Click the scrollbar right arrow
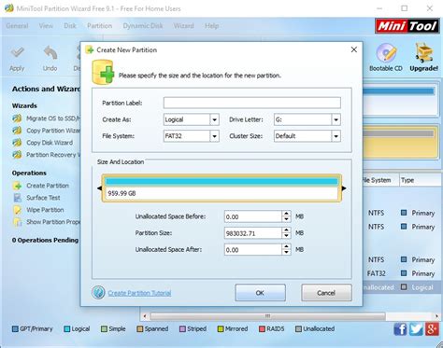Screen dimensions: 443x348 pyautogui.click(x=436, y=316)
